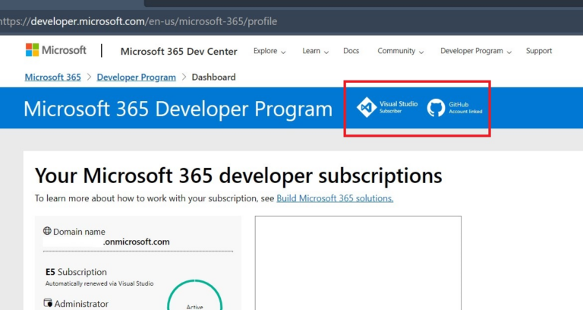This screenshot has width=583, height=310.
Task: Follow the Developer Program breadcrumb link
Action: tap(137, 77)
